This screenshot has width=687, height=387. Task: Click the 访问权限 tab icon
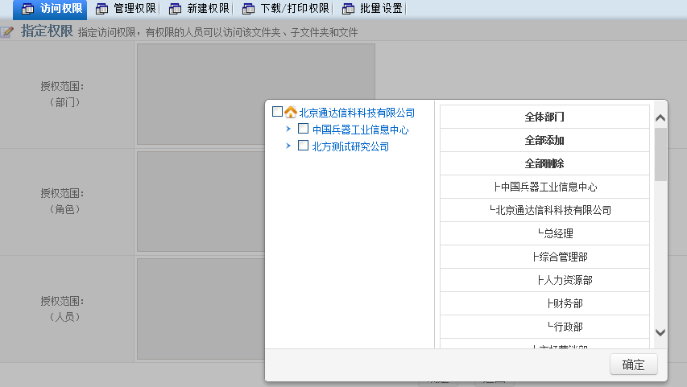[27, 9]
